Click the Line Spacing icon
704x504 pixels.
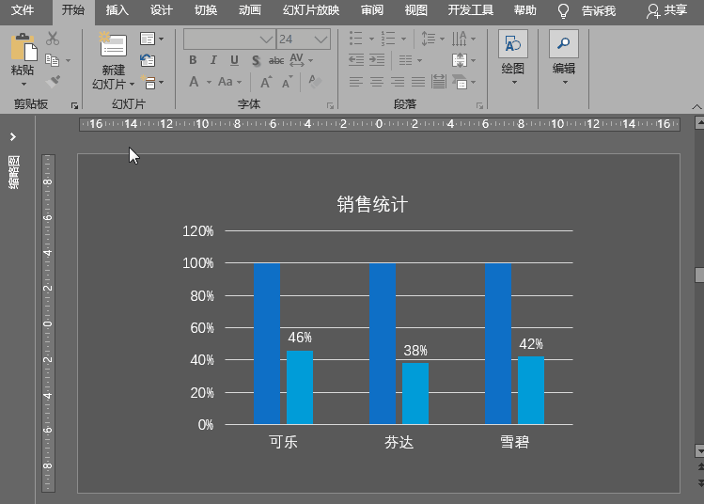(428, 39)
